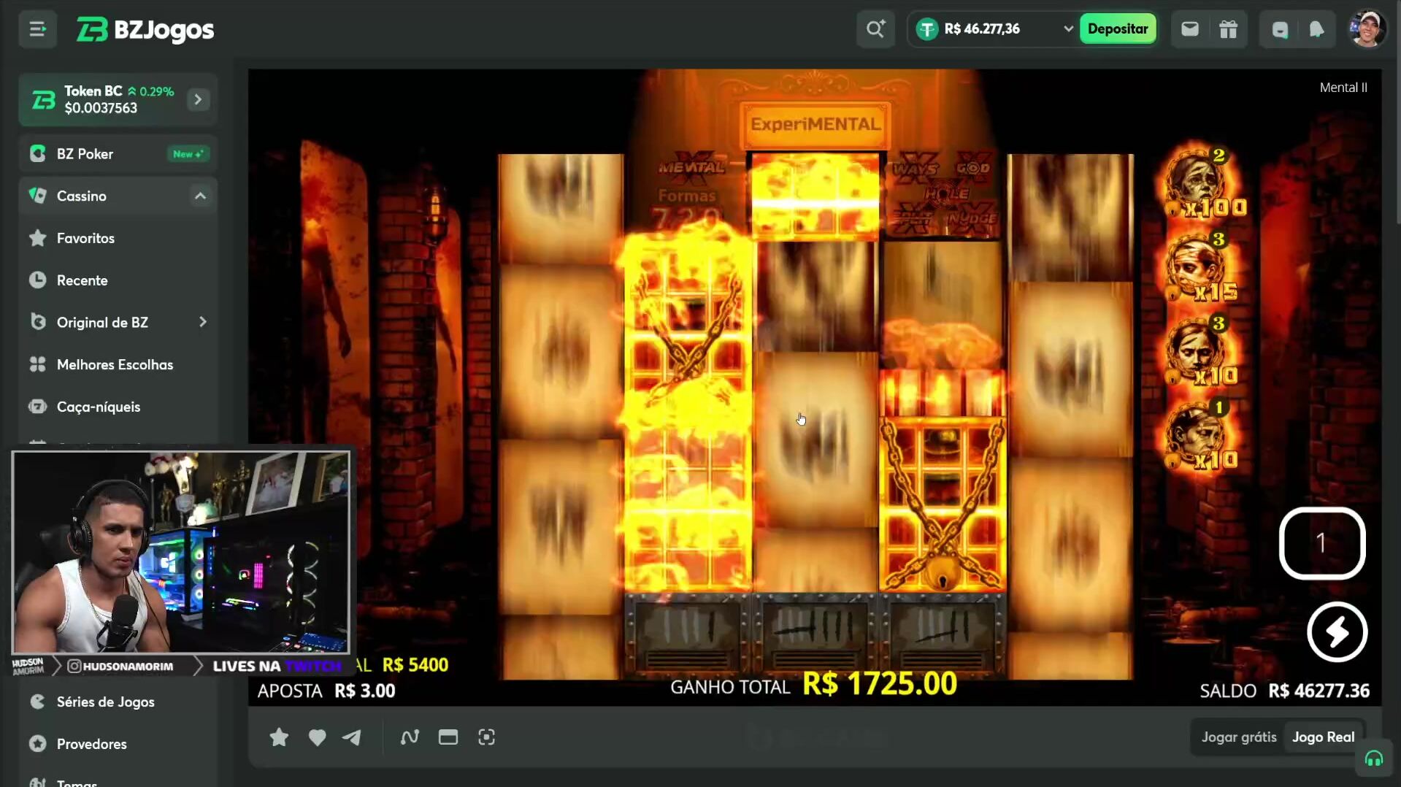Collapse the Cassino section chevron
This screenshot has width=1401, height=787.
200,196
